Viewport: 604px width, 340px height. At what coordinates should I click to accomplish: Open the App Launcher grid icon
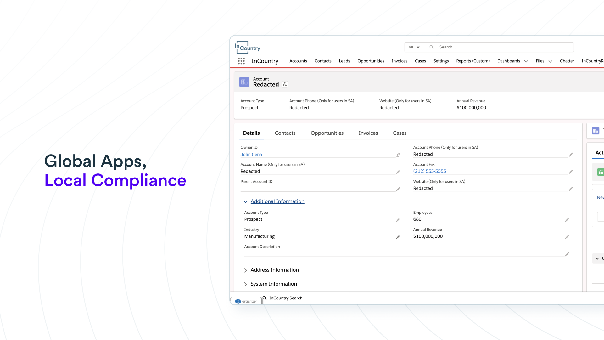[x=241, y=61]
